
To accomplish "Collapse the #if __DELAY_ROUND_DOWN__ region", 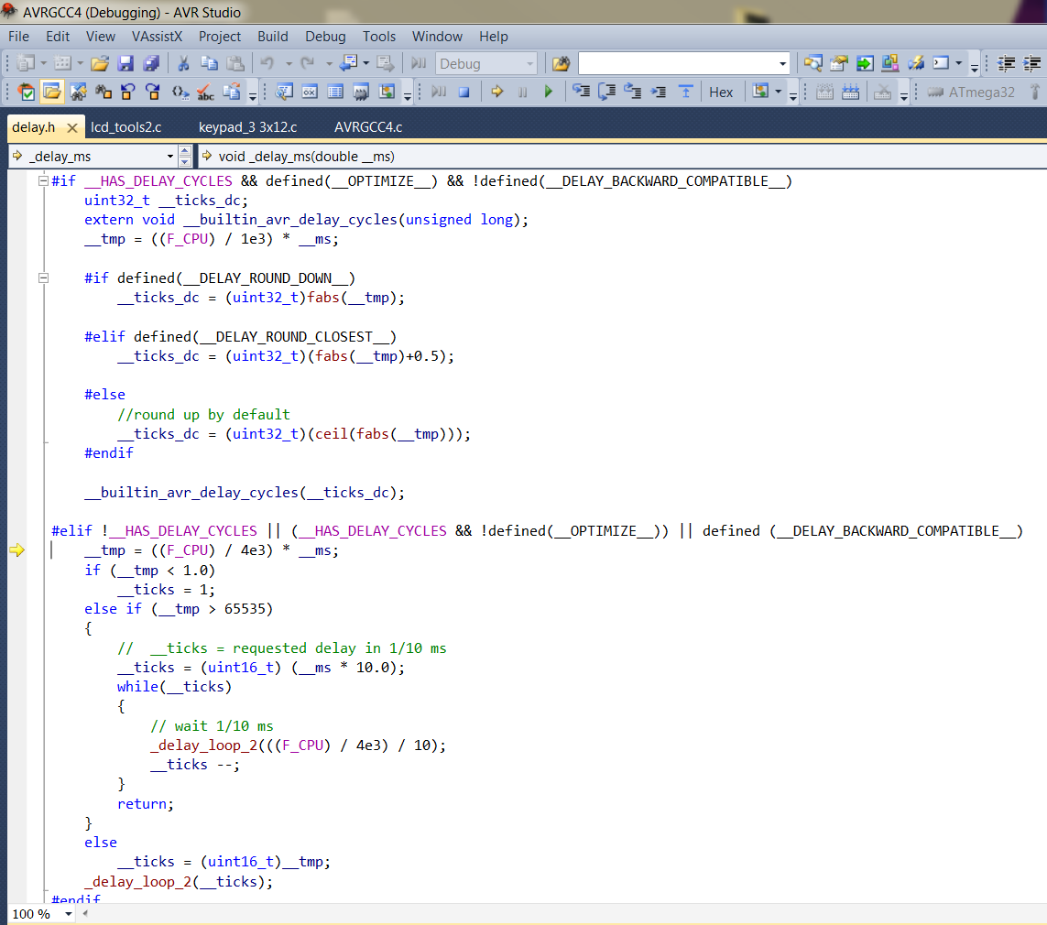I will tap(43, 277).
